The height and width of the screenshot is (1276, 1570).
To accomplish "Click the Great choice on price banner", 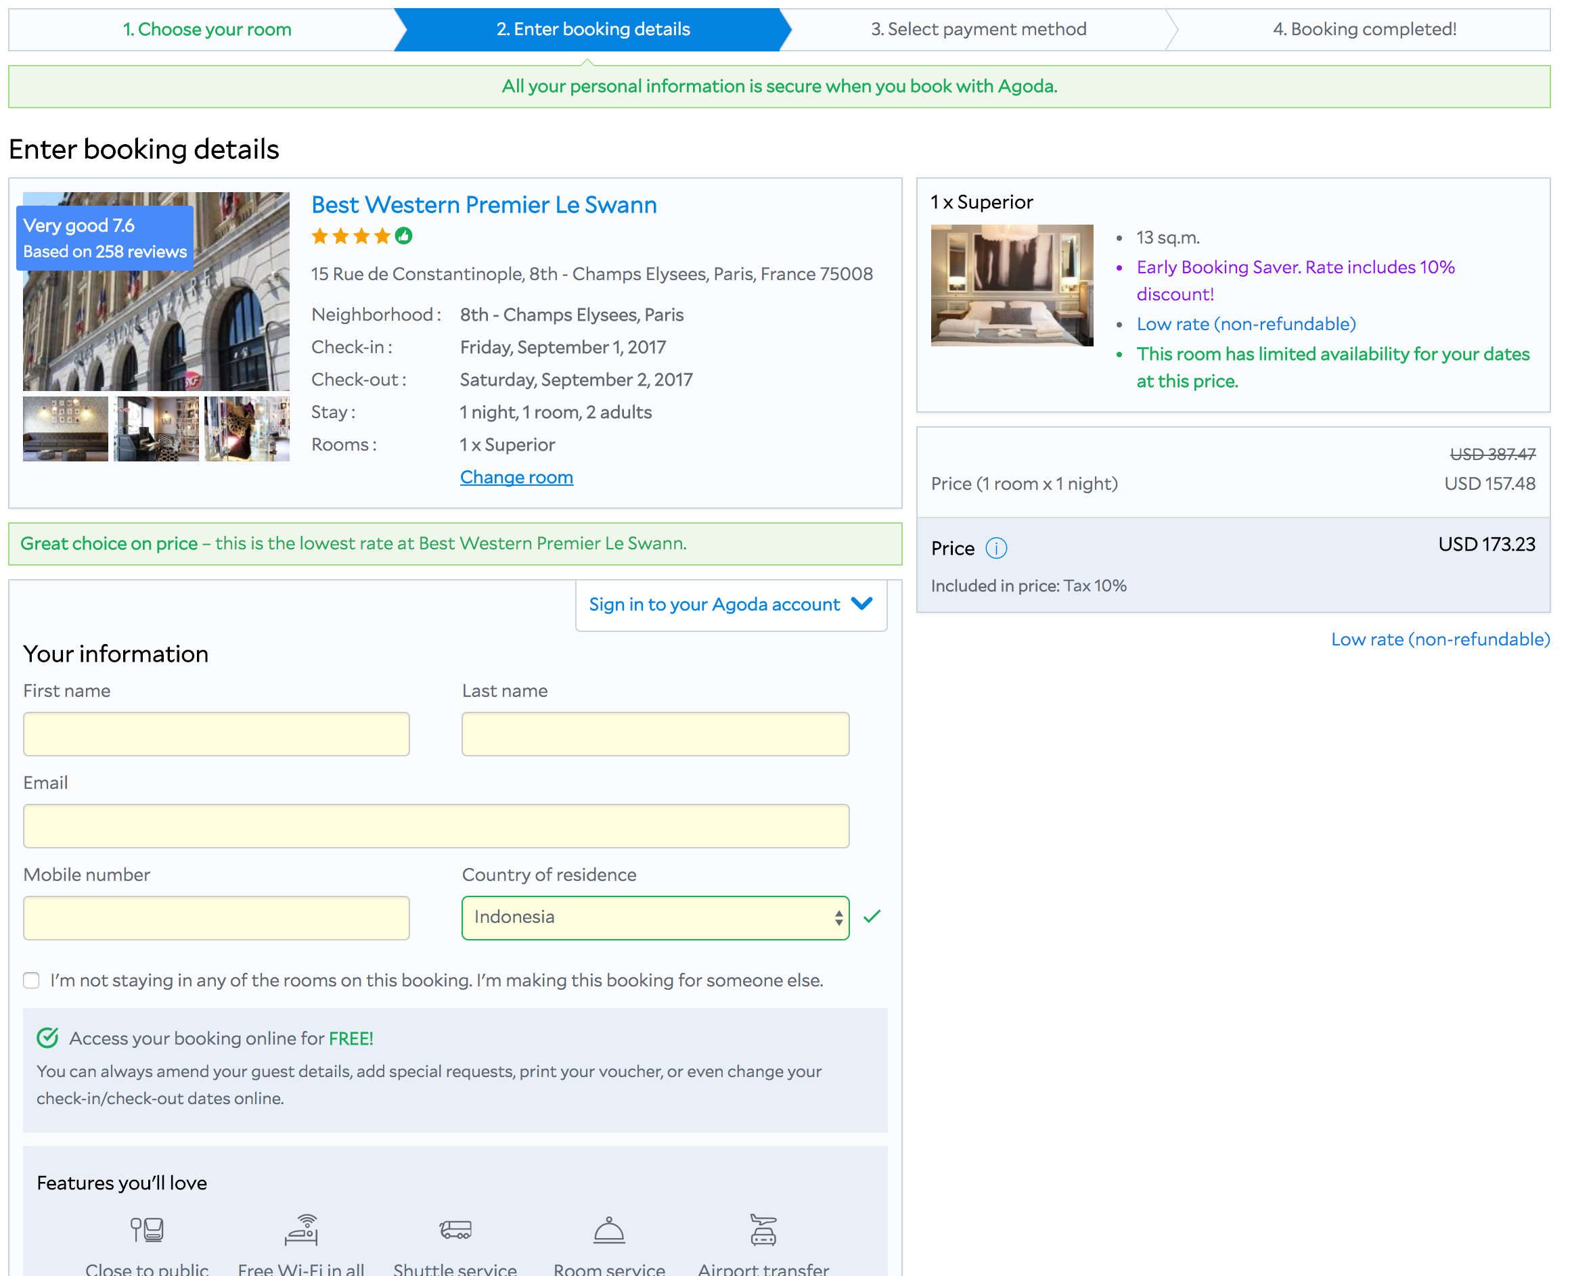I will [x=455, y=544].
